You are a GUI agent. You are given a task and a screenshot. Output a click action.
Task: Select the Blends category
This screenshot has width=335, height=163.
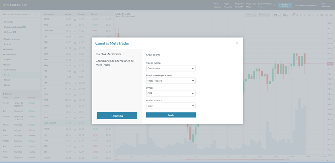coord(7,80)
